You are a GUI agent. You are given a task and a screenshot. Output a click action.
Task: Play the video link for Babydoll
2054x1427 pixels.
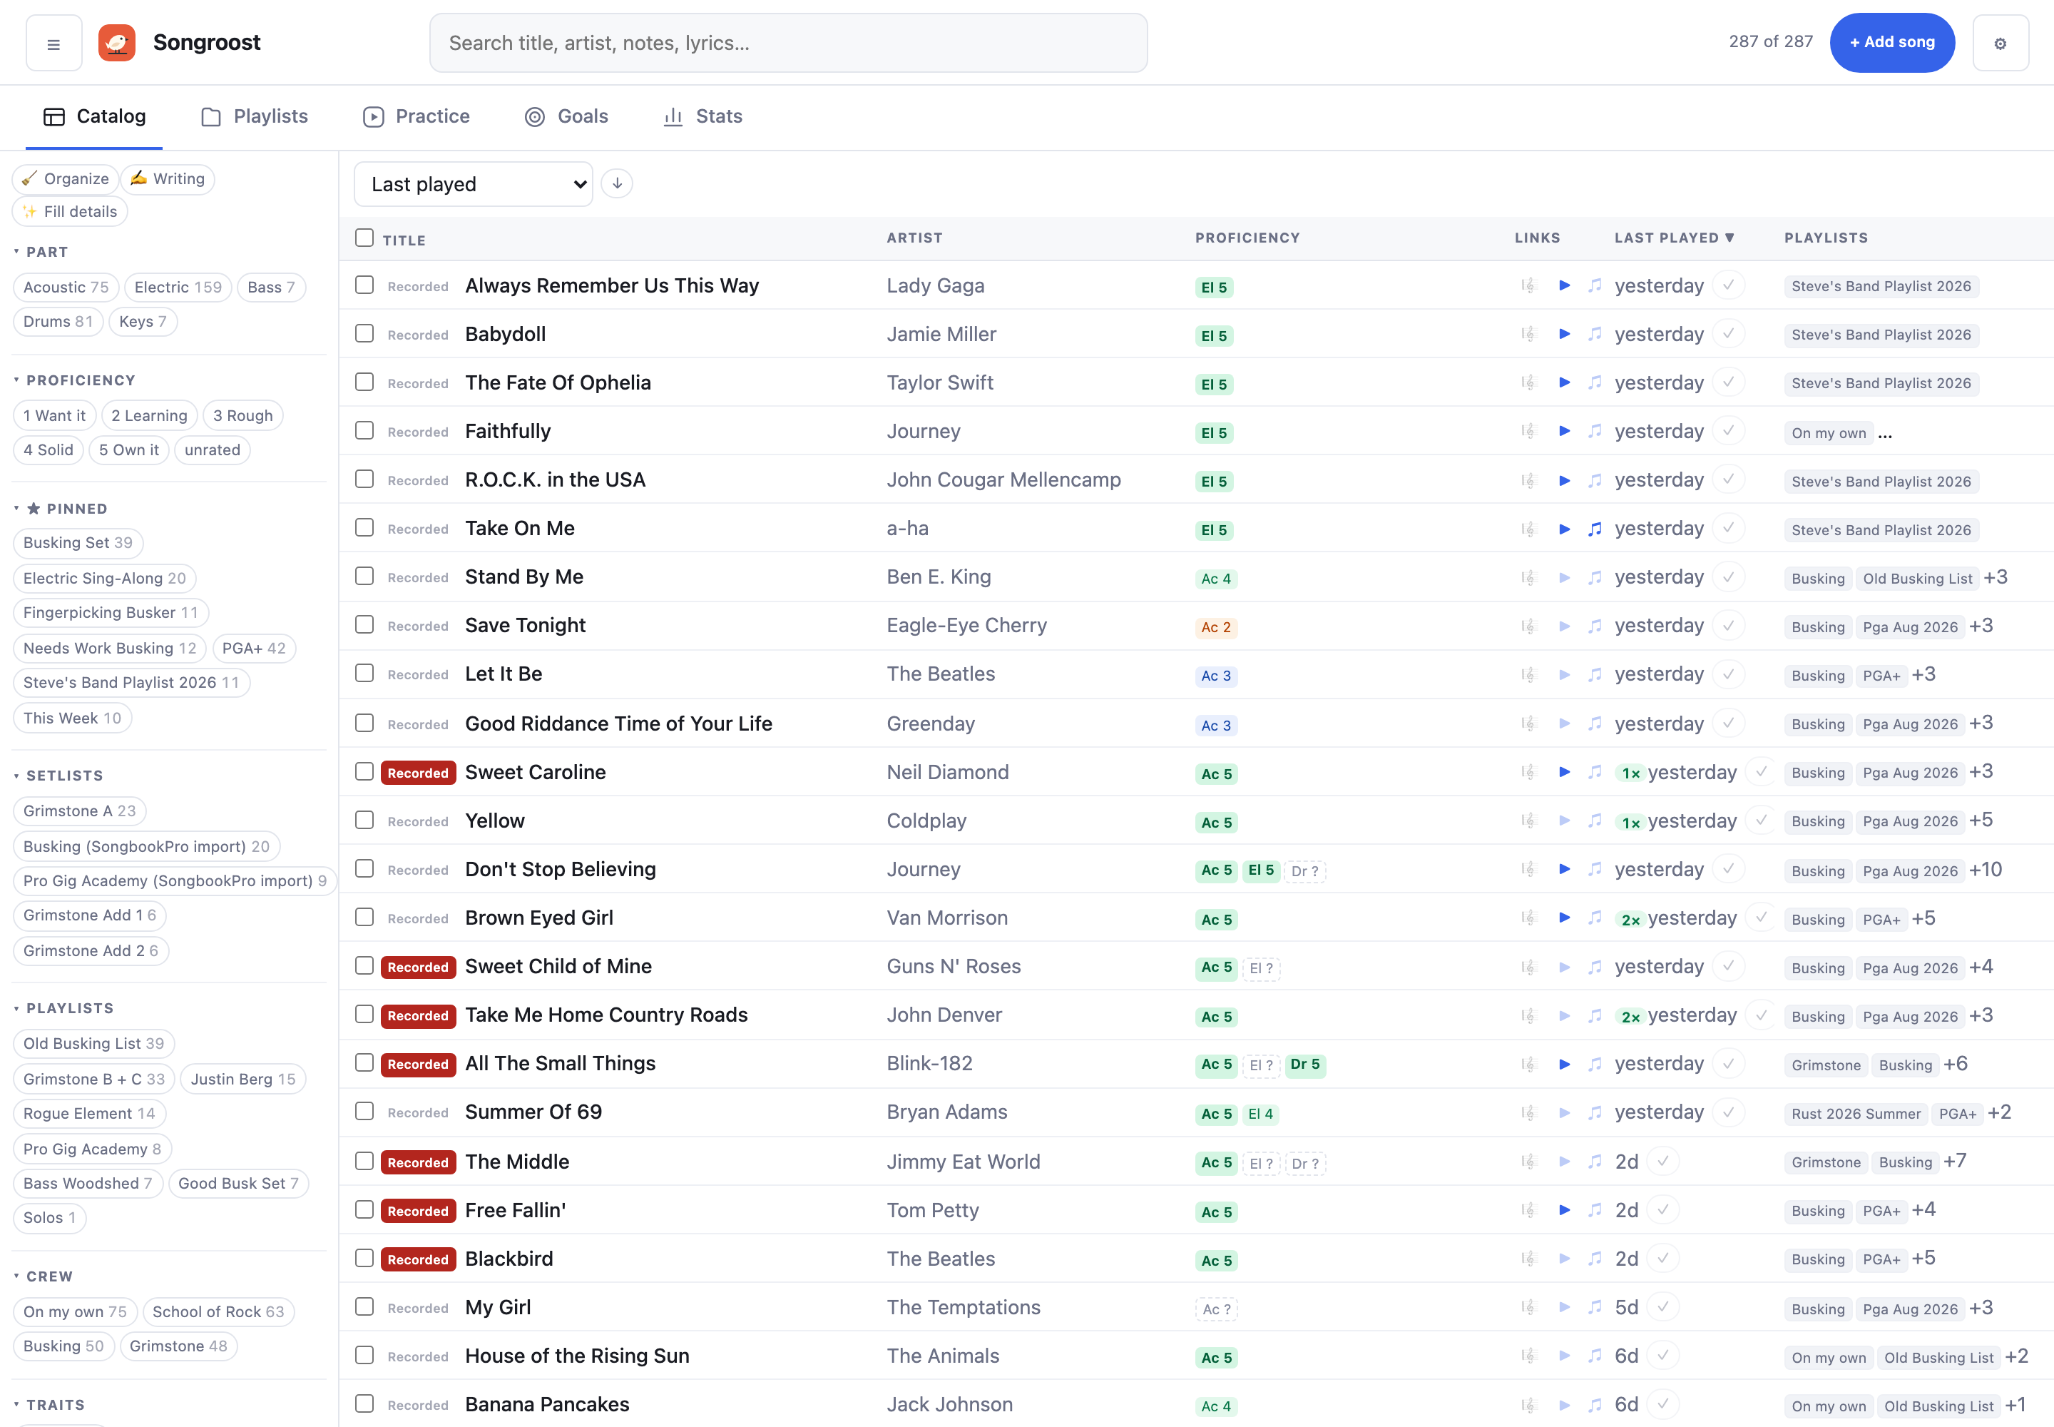tap(1564, 335)
